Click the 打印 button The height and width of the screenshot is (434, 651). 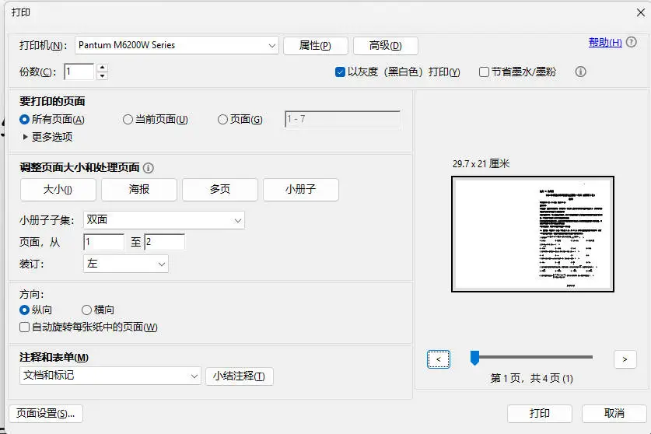point(539,413)
